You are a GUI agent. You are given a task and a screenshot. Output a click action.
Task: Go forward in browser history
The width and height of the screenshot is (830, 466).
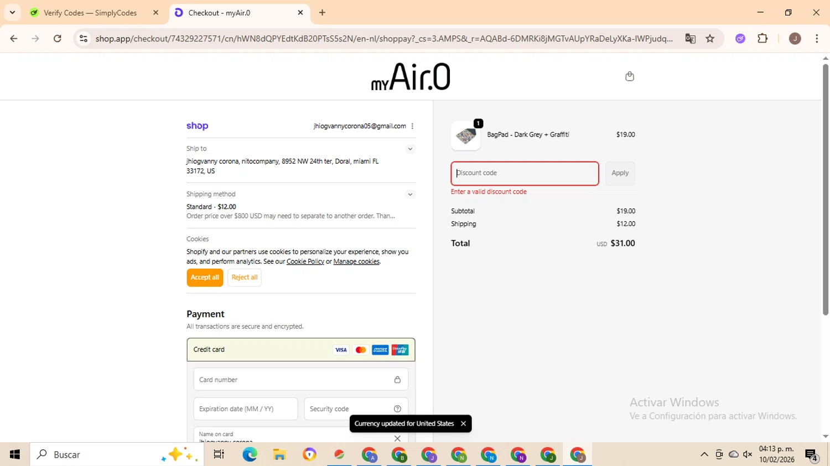tap(35, 39)
